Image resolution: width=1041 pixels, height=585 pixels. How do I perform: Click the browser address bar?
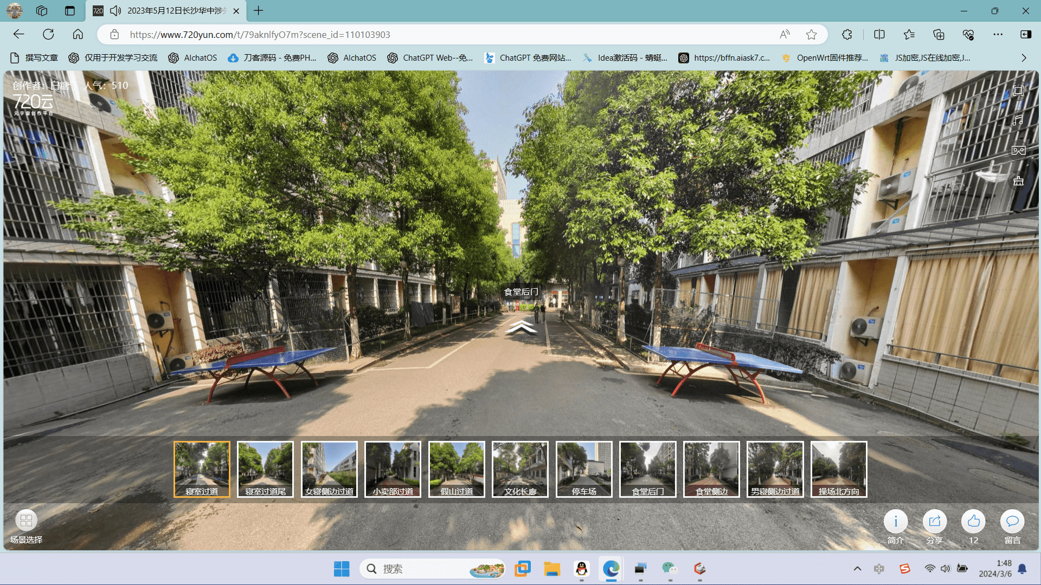(x=434, y=35)
